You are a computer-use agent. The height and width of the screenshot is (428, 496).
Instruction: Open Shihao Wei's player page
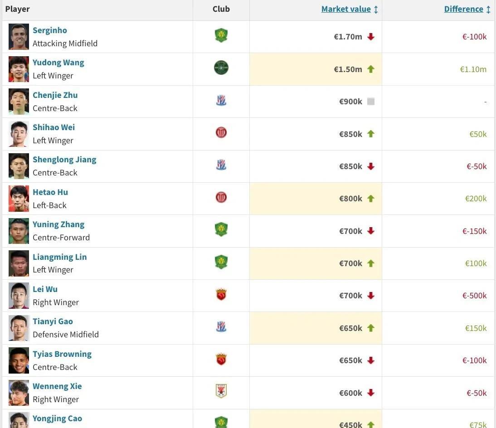click(x=54, y=127)
